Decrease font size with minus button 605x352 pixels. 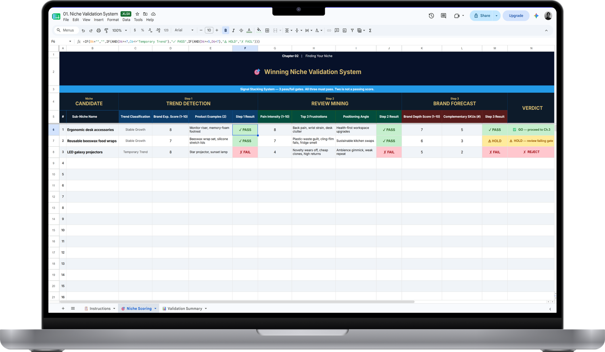pyautogui.click(x=201, y=30)
